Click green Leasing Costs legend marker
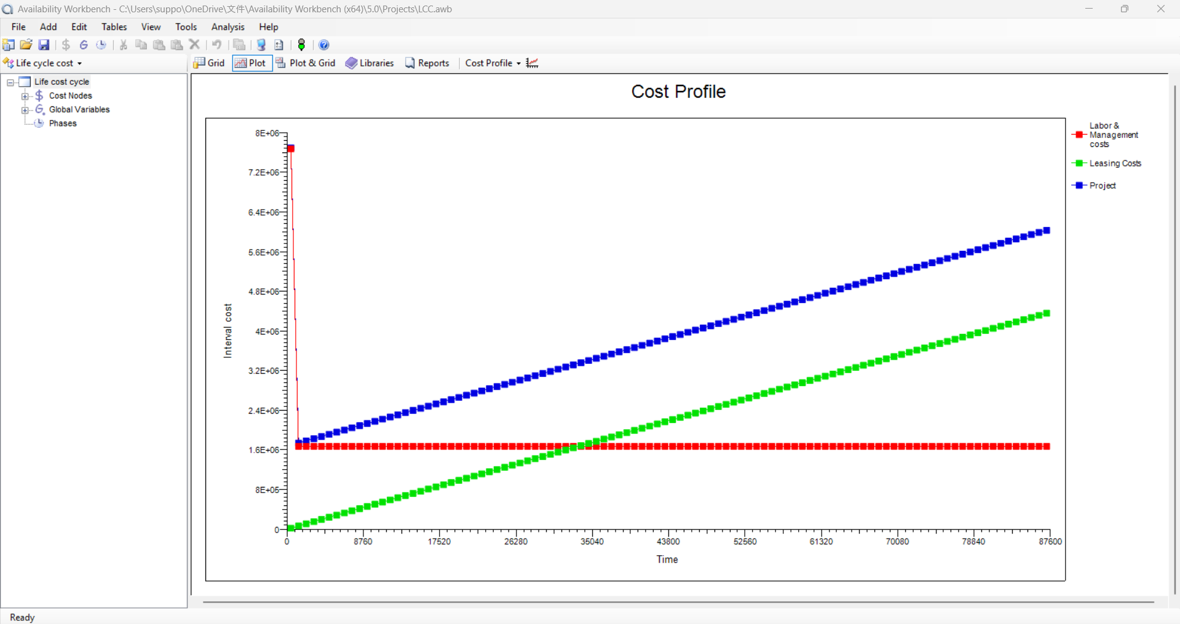 click(x=1079, y=164)
